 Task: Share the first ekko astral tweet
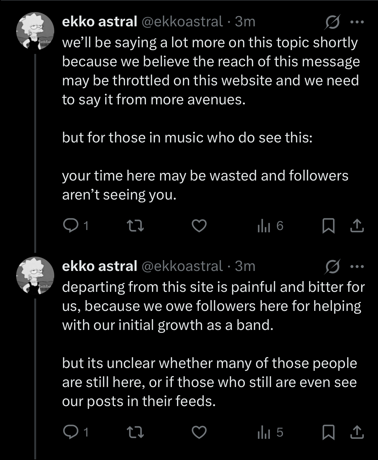click(357, 226)
